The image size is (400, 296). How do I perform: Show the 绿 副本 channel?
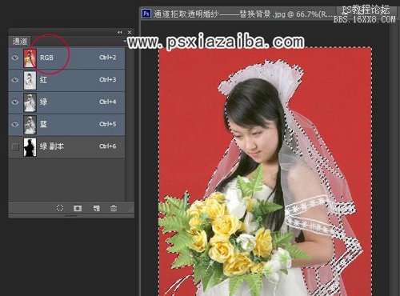pyautogui.click(x=15, y=146)
